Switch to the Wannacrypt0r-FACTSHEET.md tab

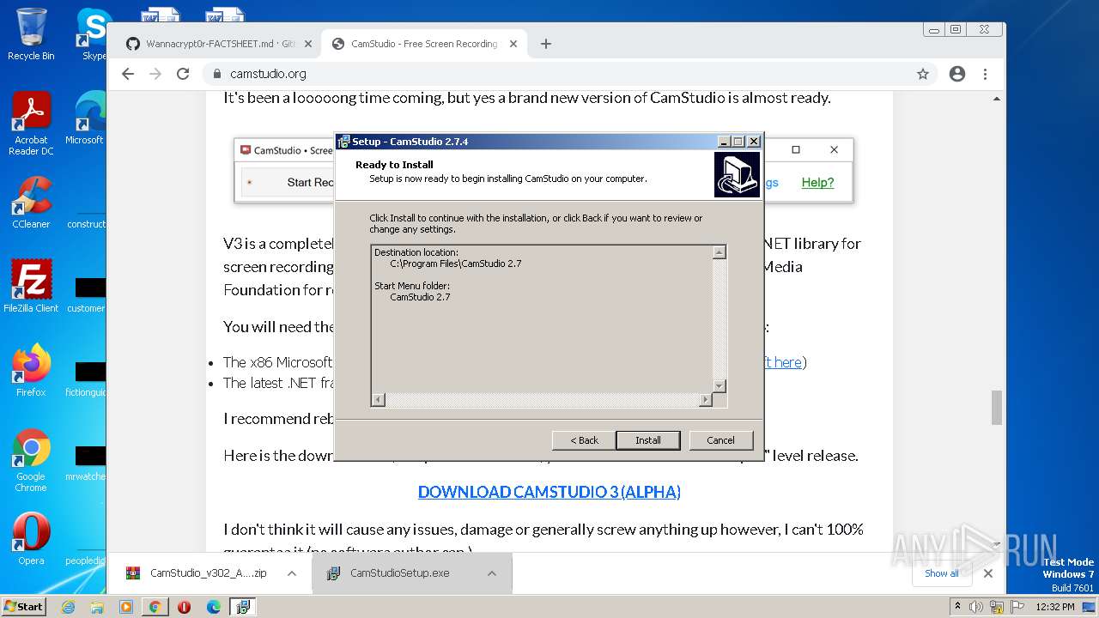[x=220, y=44]
